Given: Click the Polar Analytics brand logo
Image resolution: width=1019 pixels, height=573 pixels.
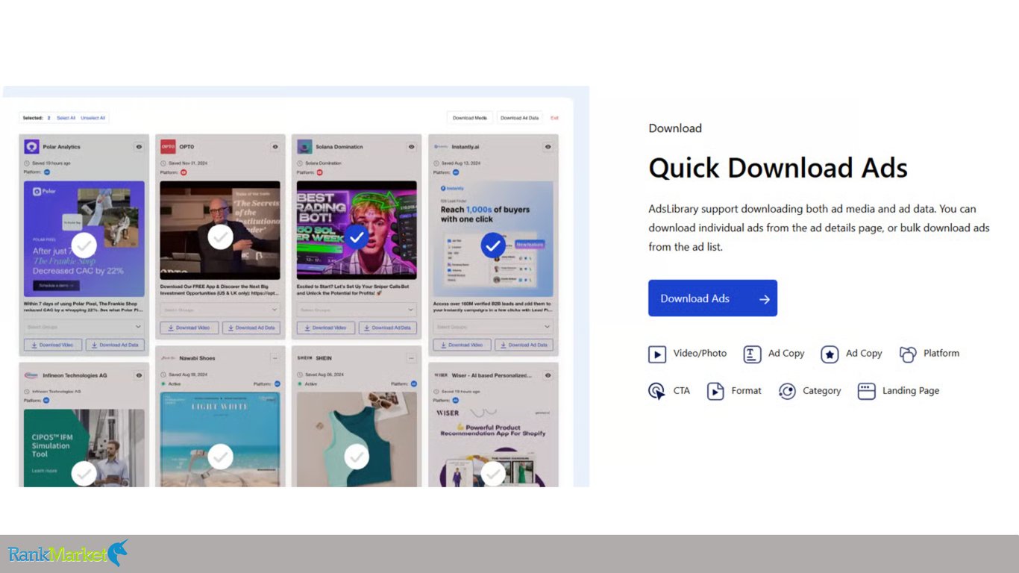Looking at the screenshot, I should pyautogui.click(x=31, y=147).
